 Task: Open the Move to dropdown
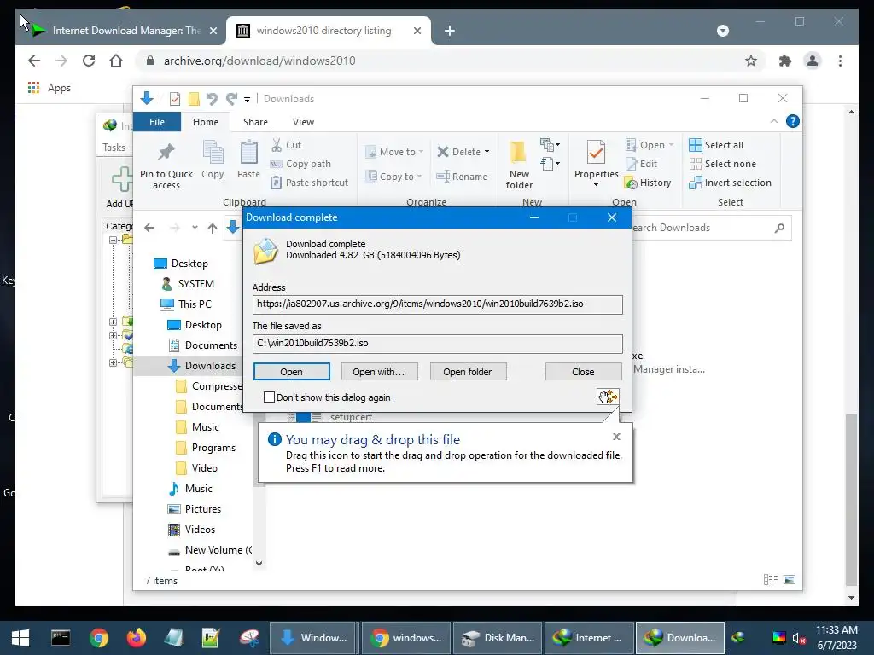tap(394, 152)
